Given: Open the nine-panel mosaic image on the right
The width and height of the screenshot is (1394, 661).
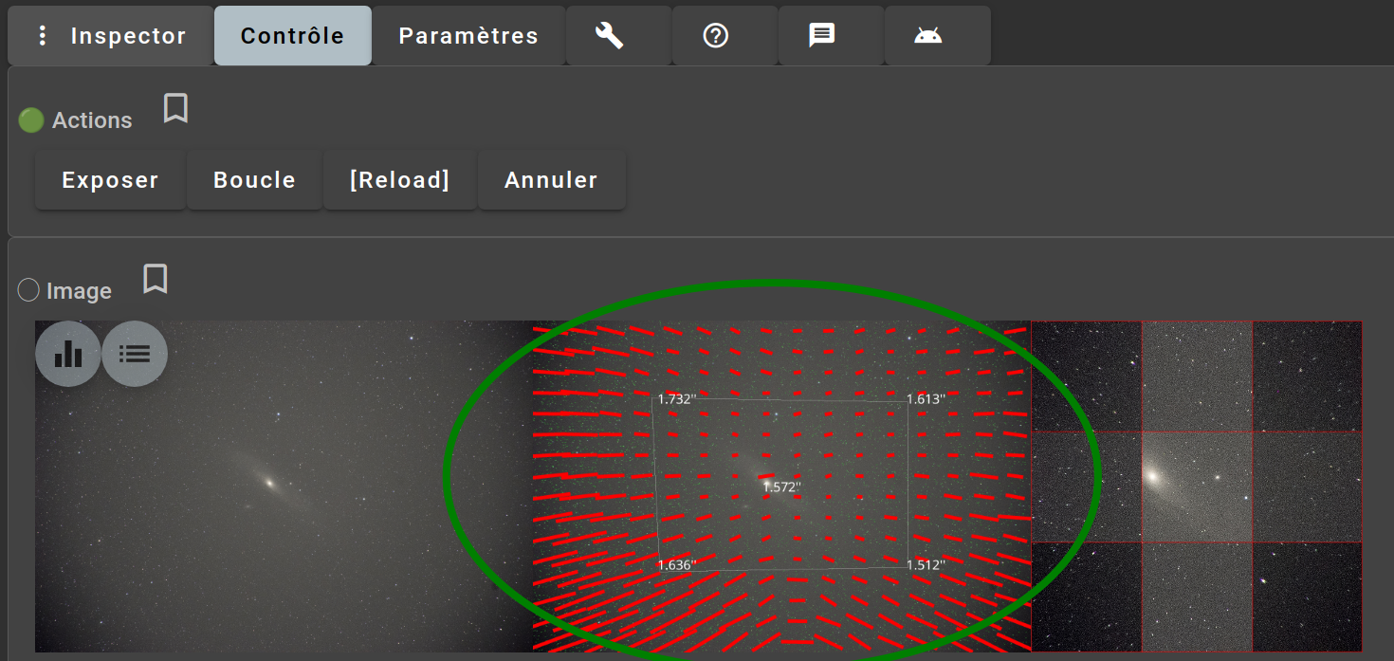Looking at the screenshot, I should click(1197, 486).
